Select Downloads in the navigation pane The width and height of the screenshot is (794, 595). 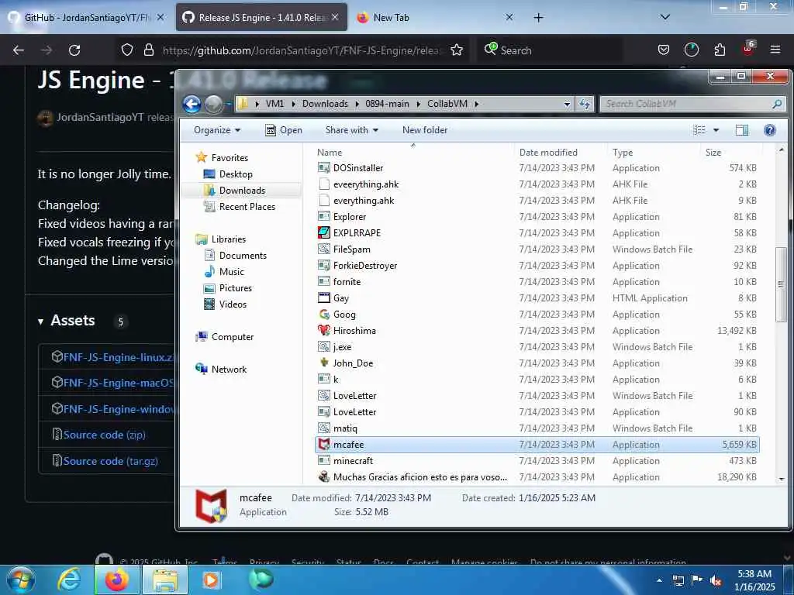pos(242,191)
